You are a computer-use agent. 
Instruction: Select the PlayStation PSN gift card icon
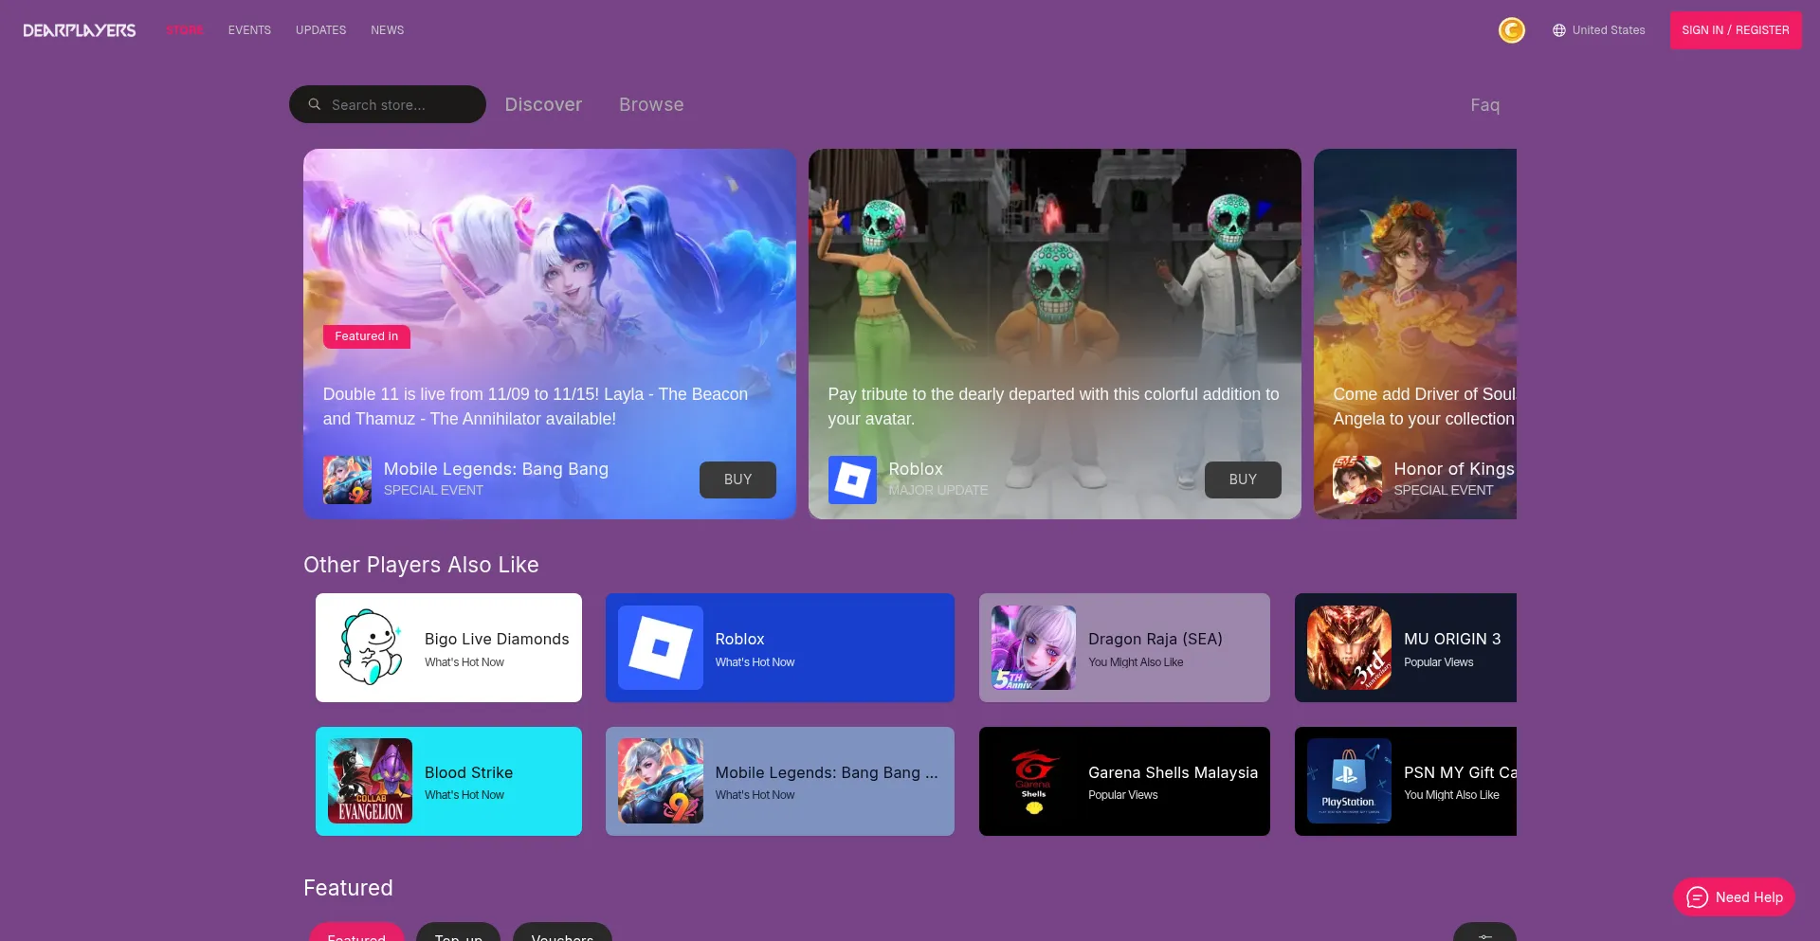1349,781
